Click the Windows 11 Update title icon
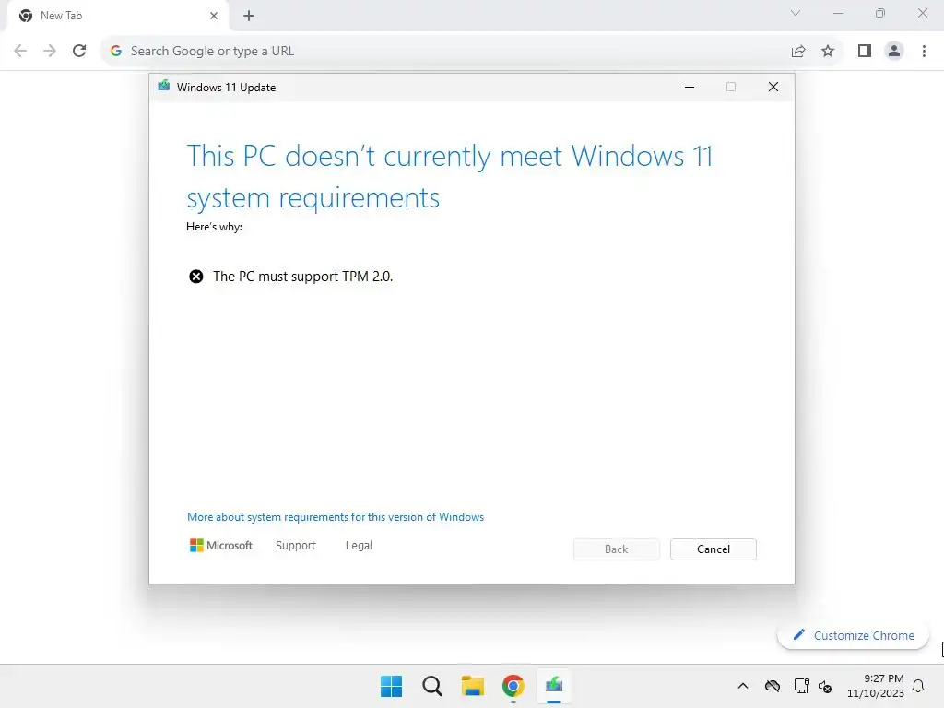 click(x=164, y=86)
